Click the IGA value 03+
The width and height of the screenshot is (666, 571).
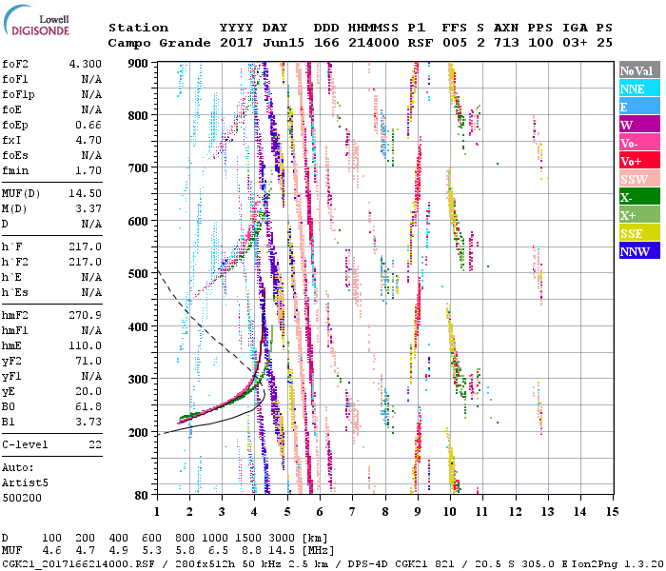click(575, 43)
